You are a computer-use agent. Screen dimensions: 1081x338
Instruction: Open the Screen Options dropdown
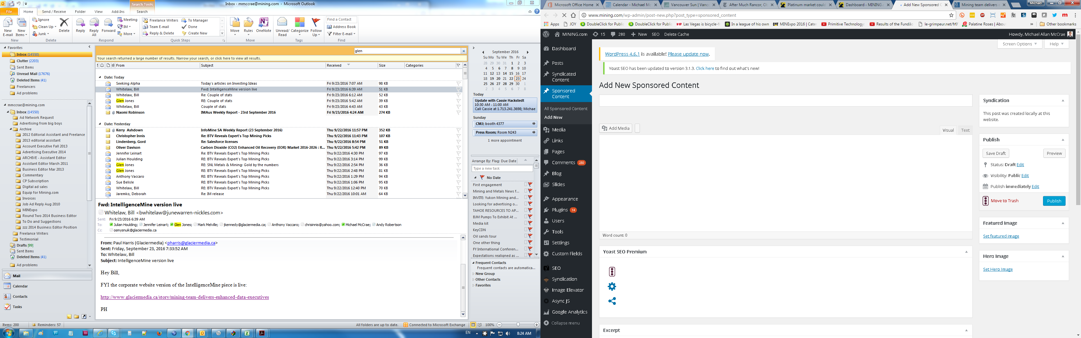[1019, 44]
